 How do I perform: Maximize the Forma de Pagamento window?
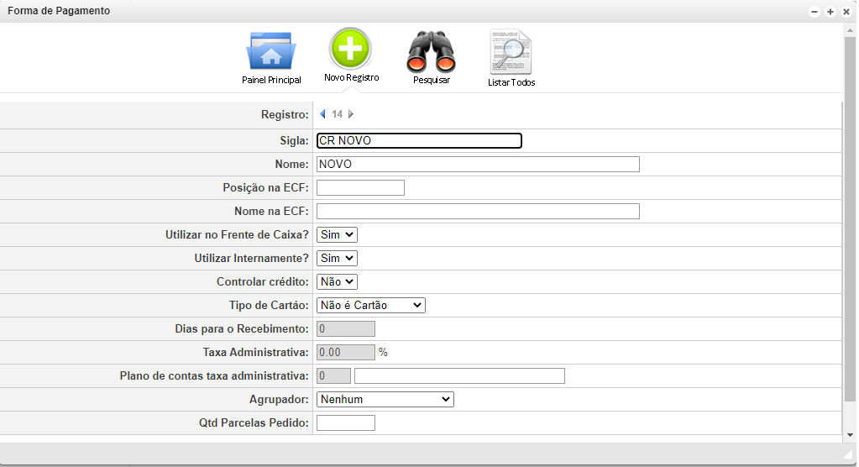coord(830,12)
